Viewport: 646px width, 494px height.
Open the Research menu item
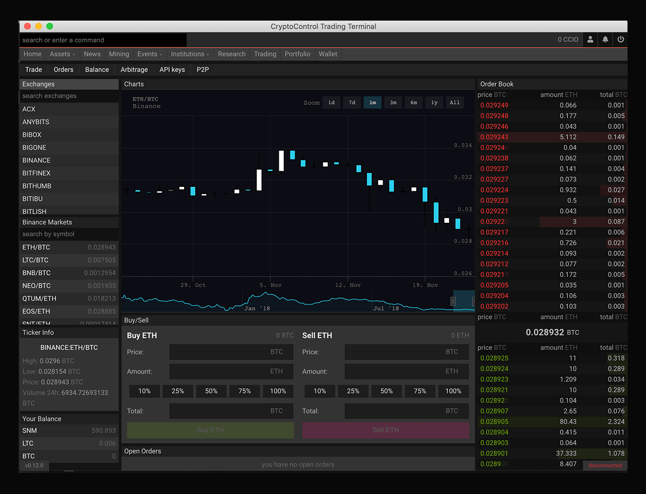click(231, 54)
